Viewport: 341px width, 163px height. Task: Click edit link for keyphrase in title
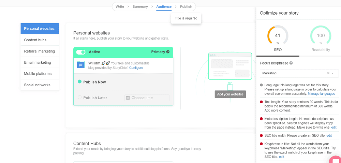coord(282,157)
